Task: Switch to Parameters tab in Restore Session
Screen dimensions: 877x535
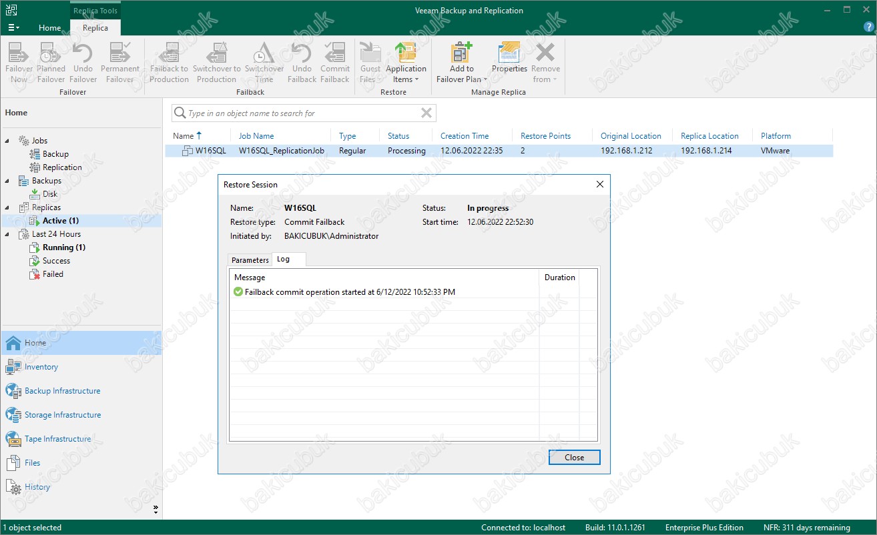Action: tap(250, 260)
